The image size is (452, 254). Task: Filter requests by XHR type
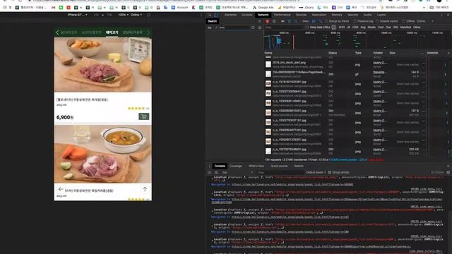(x=342, y=28)
